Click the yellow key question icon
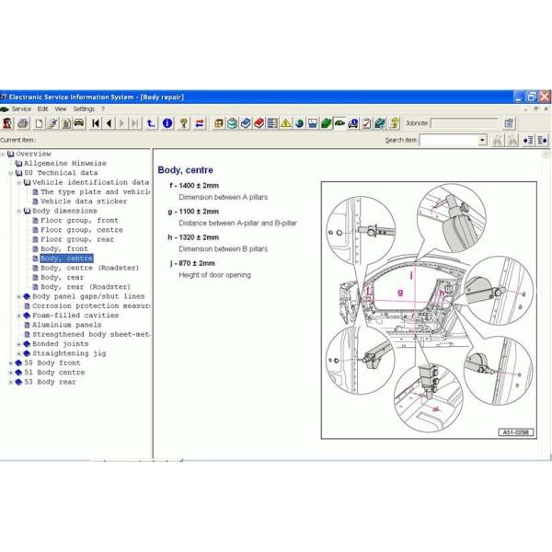Viewport: 552px width, 552px height. coord(183,123)
